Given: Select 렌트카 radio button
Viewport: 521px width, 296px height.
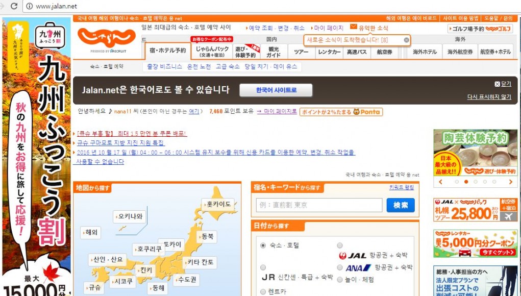Looking at the screenshot, I should 263,292.
